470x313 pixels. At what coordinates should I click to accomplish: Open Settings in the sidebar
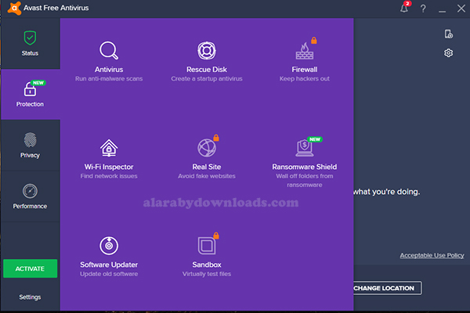(x=30, y=297)
